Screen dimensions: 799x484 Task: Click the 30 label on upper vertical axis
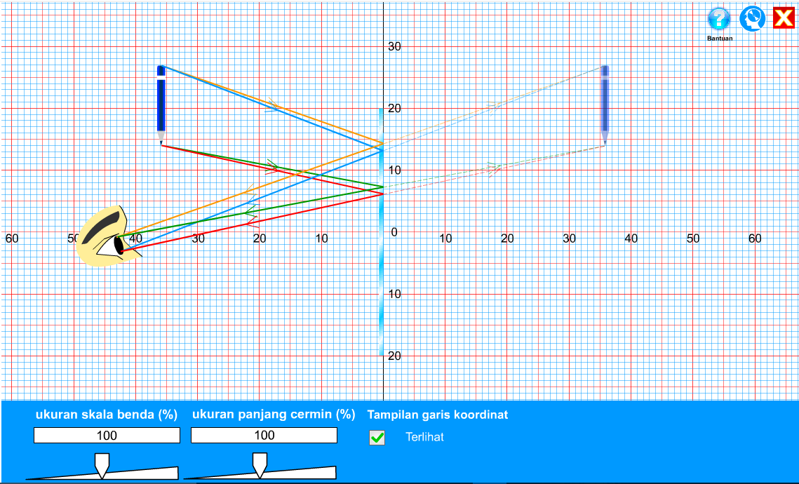click(394, 46)
